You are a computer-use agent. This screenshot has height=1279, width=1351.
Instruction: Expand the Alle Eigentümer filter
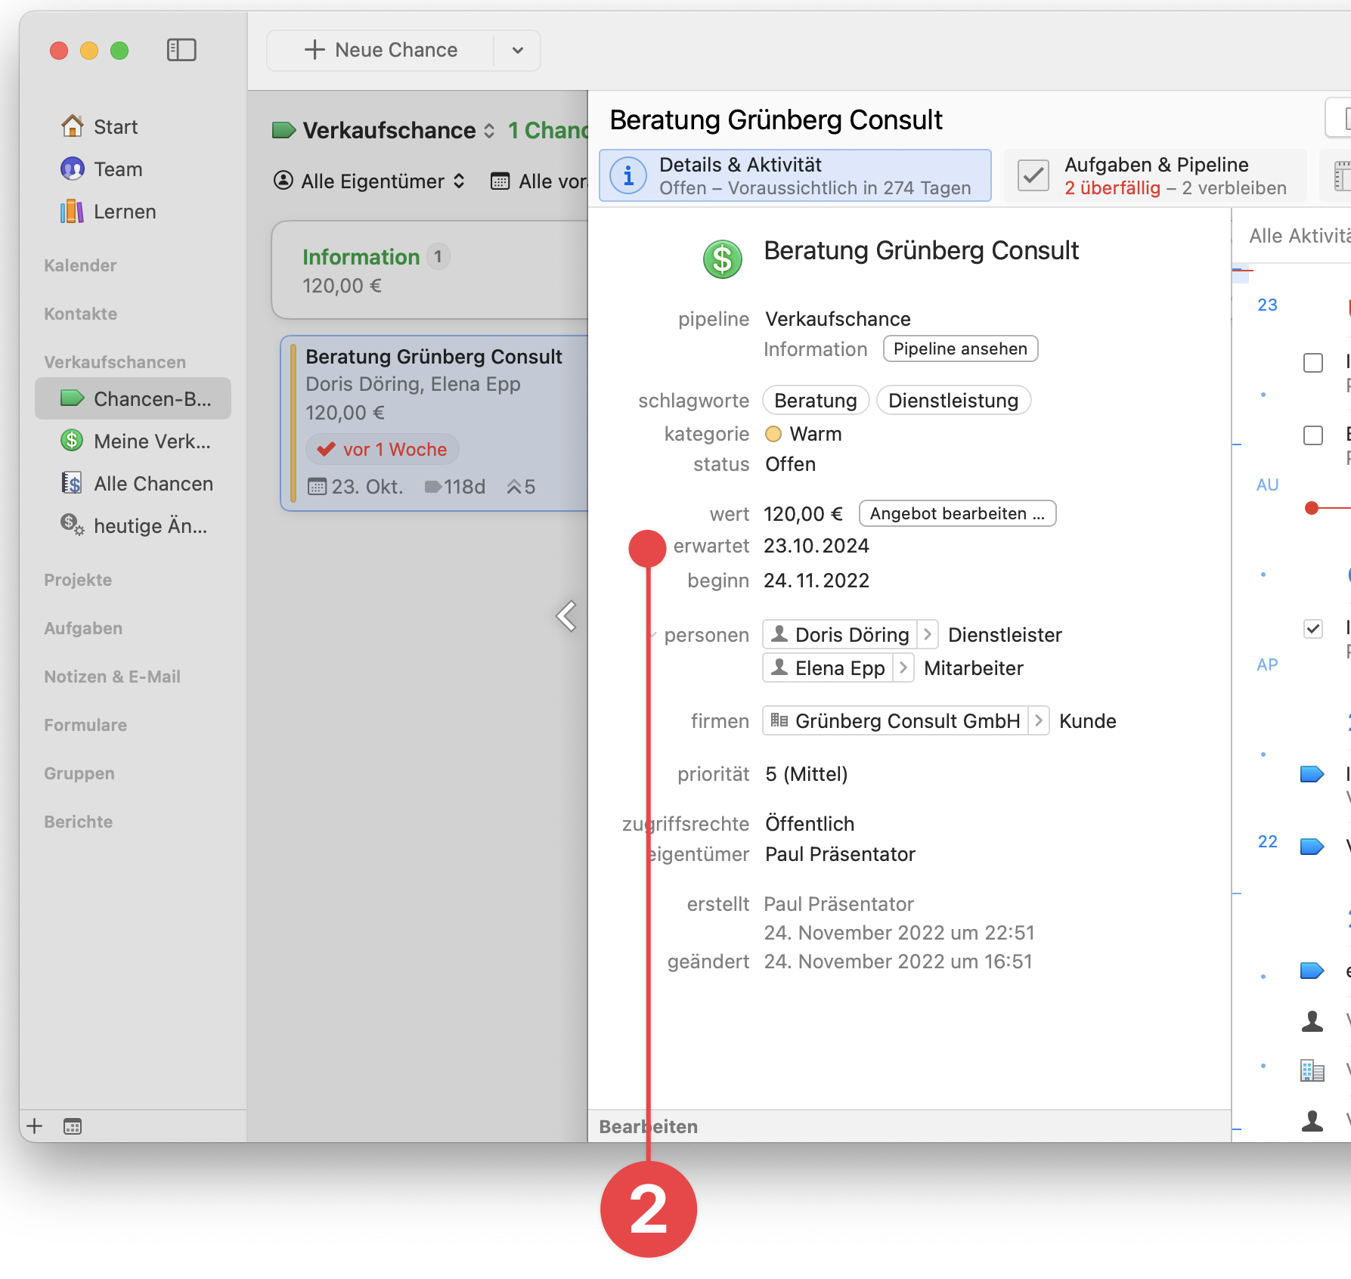[369, 181]
